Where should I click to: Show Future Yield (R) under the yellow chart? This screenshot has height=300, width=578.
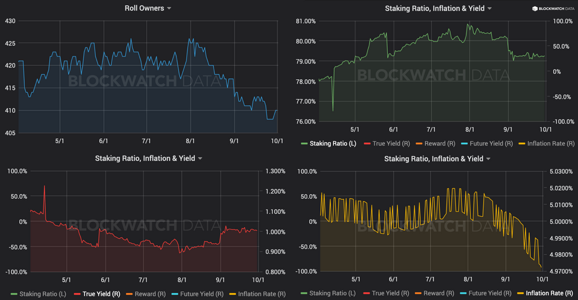tap(488, 294)
